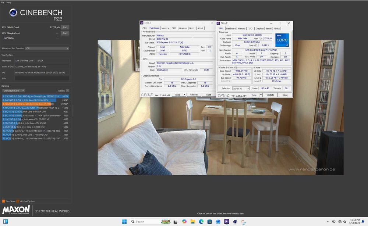Click the CPU-Z title icon in the Mainboard window

point(142,23)
